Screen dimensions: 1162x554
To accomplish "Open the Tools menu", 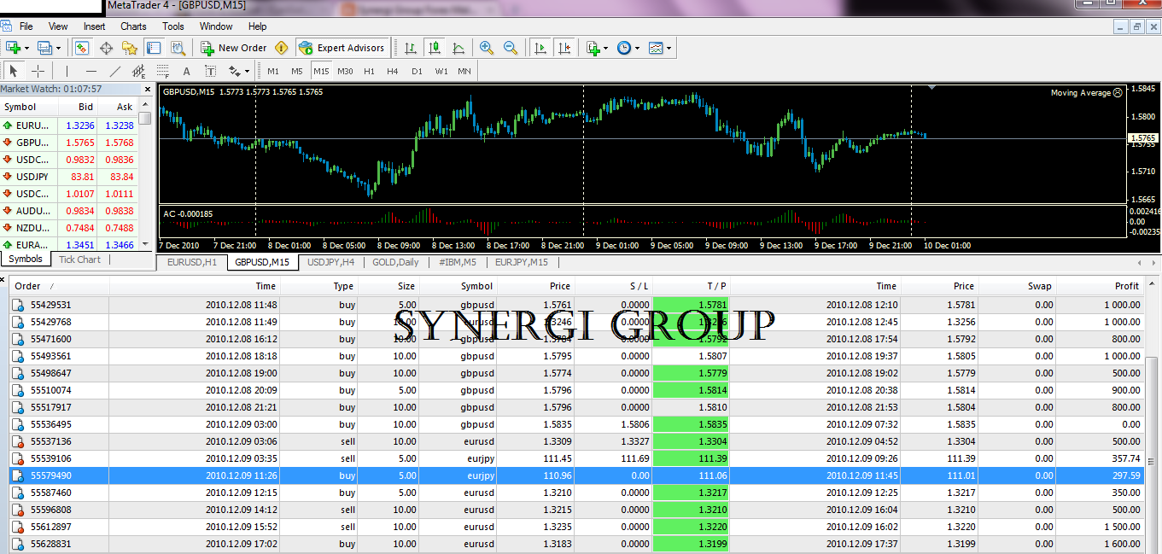I will (173, 26).
